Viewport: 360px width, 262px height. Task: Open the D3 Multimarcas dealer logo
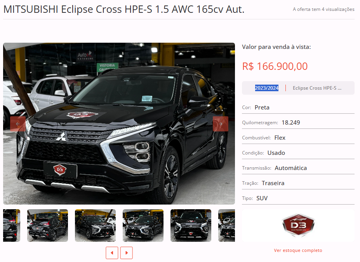pyautogui.click(x=298, y=226)
